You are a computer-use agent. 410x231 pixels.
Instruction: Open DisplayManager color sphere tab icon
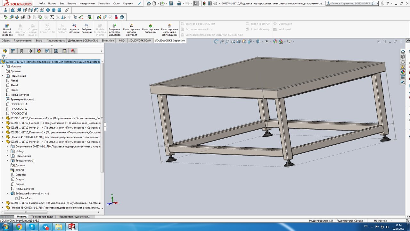pyautogui.click(x=39, y=51)
